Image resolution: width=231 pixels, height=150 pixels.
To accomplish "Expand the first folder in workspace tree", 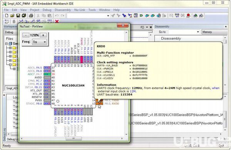I will tap(10, 48).
